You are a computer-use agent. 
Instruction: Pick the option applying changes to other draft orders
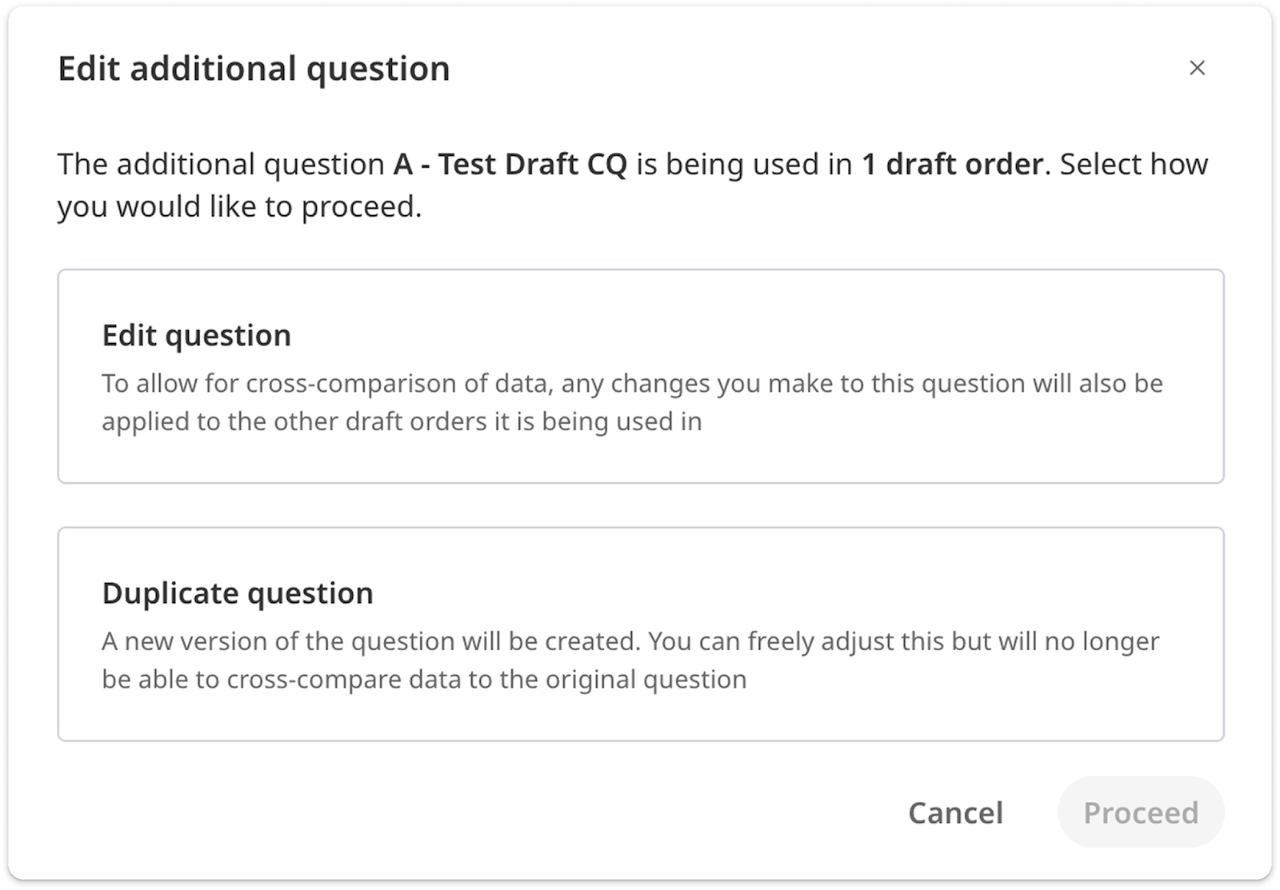click(x=641, y=376)
